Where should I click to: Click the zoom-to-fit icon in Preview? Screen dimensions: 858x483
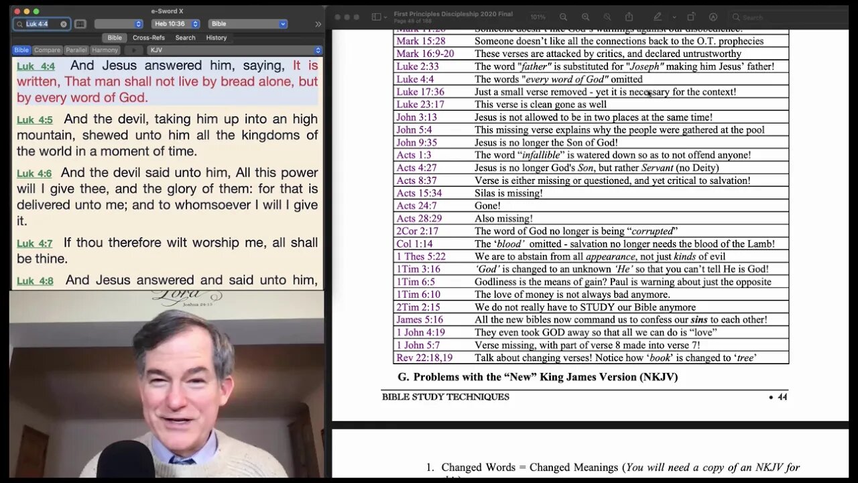tap(607, 17)
